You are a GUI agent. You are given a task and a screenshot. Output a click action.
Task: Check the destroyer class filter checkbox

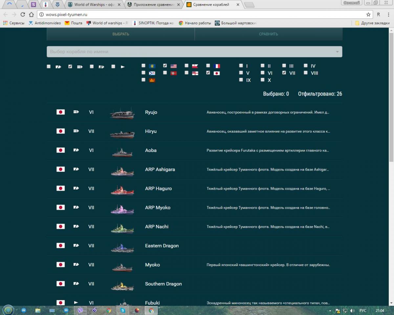(x=113, y=67)
